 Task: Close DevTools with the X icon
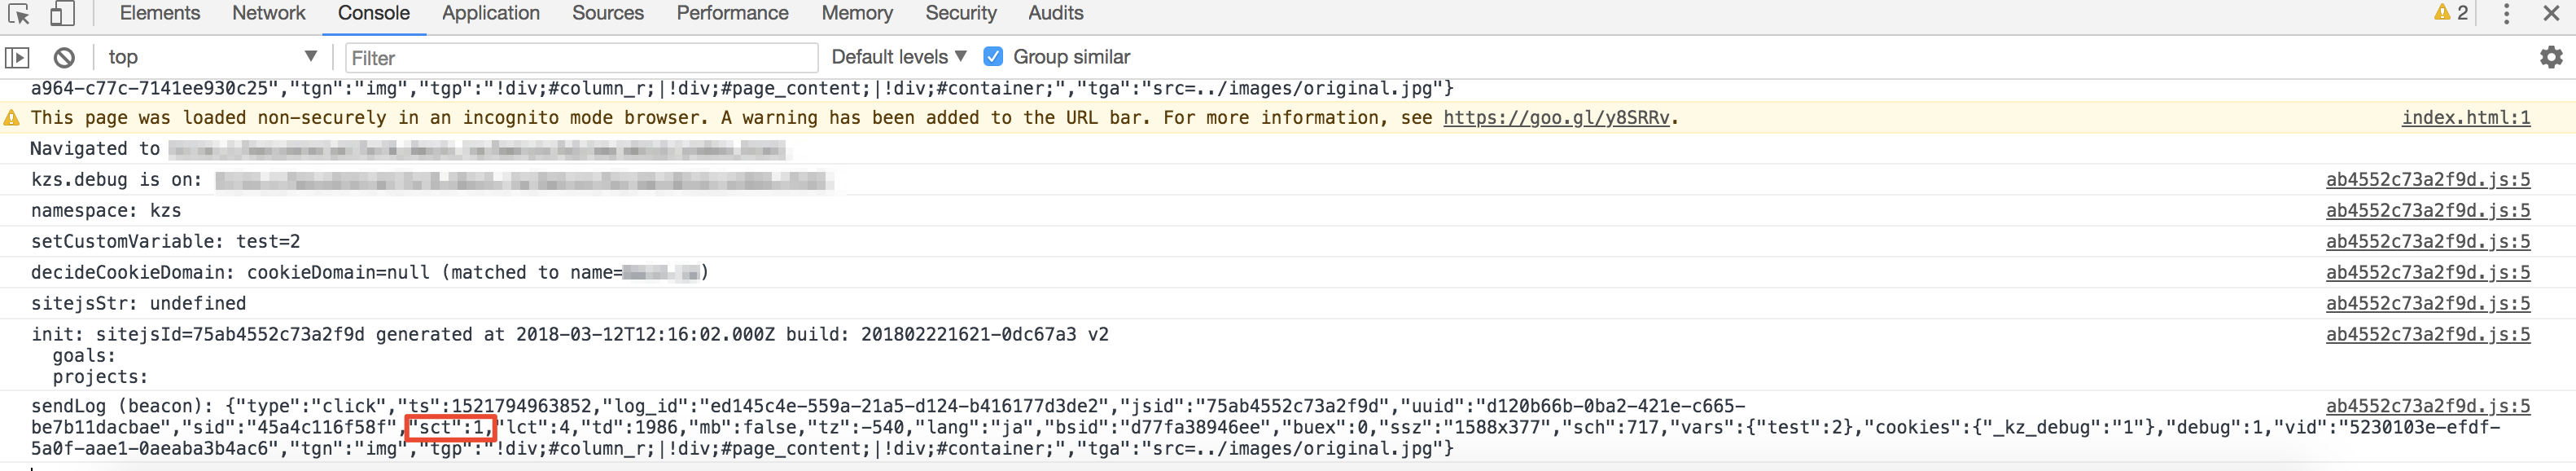click(2551, 14)
